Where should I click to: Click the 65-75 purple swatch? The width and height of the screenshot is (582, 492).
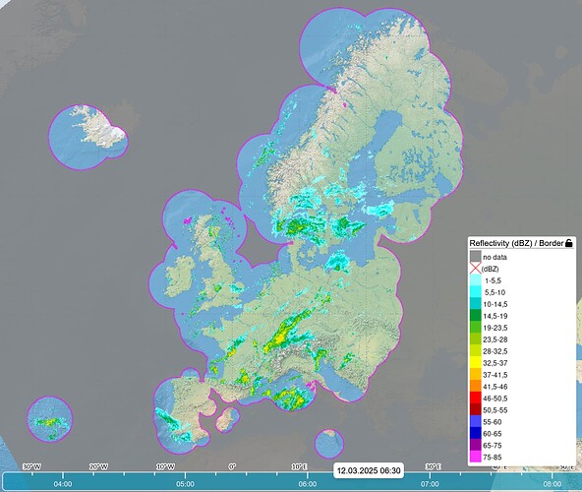point(476,445)
